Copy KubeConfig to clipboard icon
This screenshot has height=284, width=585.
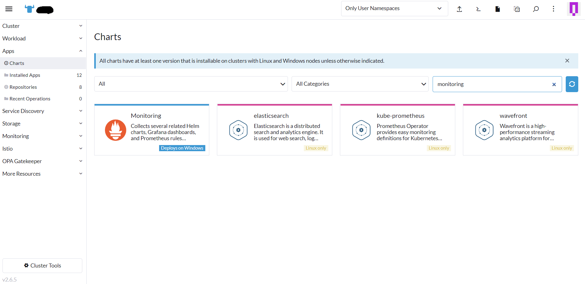[517, 9]
